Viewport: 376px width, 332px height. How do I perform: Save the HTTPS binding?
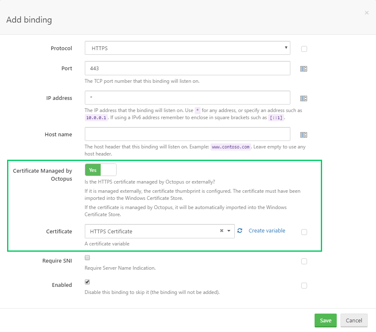[325, 320]
